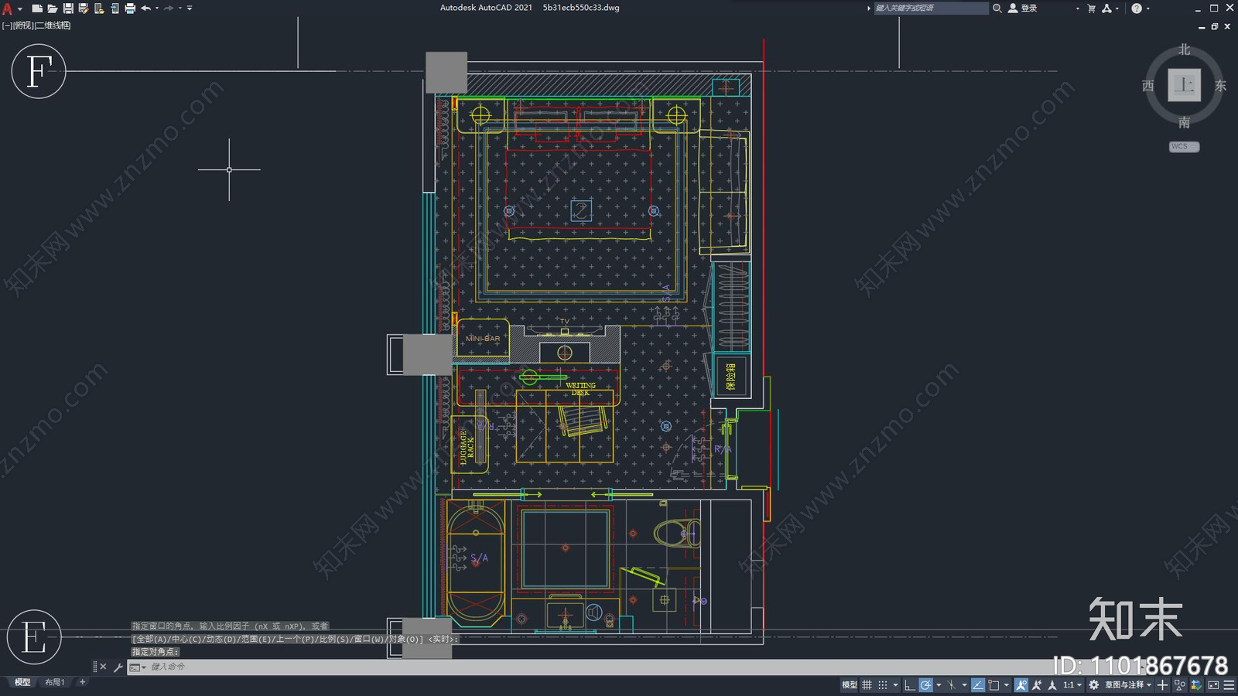Open the 草图与注释 workspace switching dropdown
Viewport: 1238px width, 696px height.
[1128, 685]
